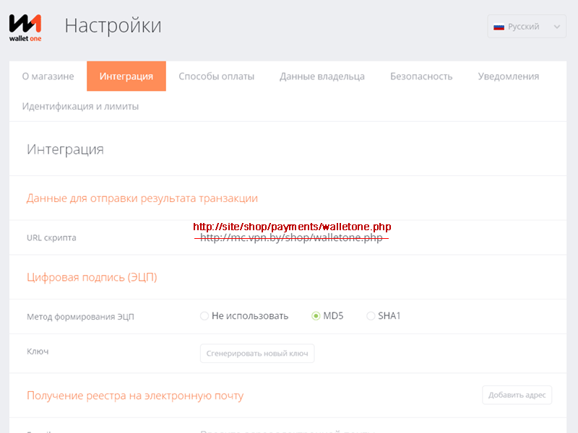Select the Интеграция tab
Viewport: 578px width, 433px height.
(x=126, y=76)
